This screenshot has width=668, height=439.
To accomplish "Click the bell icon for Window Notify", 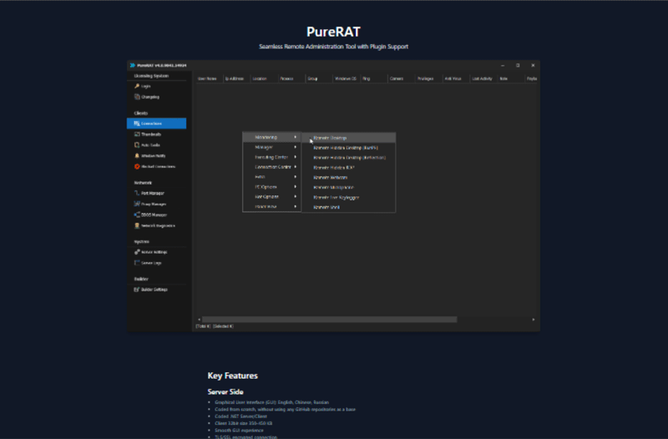I will pos(137,156).
